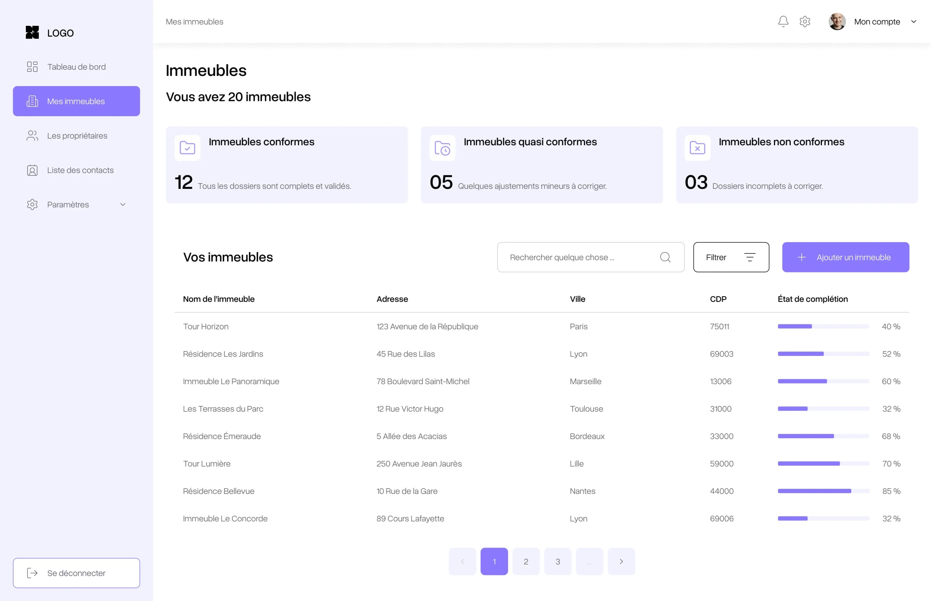The width and height of the screenshot is (931, 601).
Task: Click the pagination ellipsis button
Action: pyautogui.click(x=590, y=561)
